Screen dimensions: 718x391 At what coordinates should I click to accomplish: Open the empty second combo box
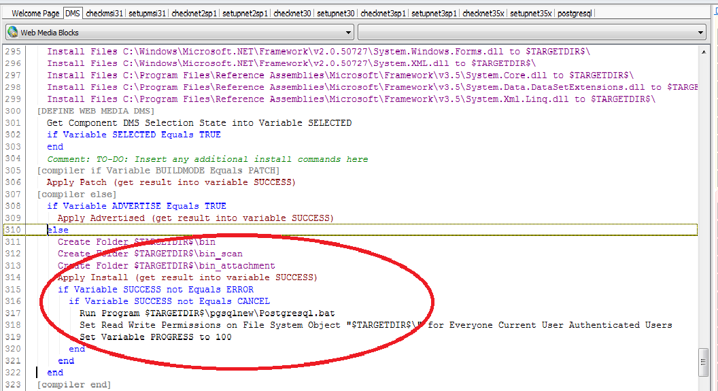[x=532, y=33]
